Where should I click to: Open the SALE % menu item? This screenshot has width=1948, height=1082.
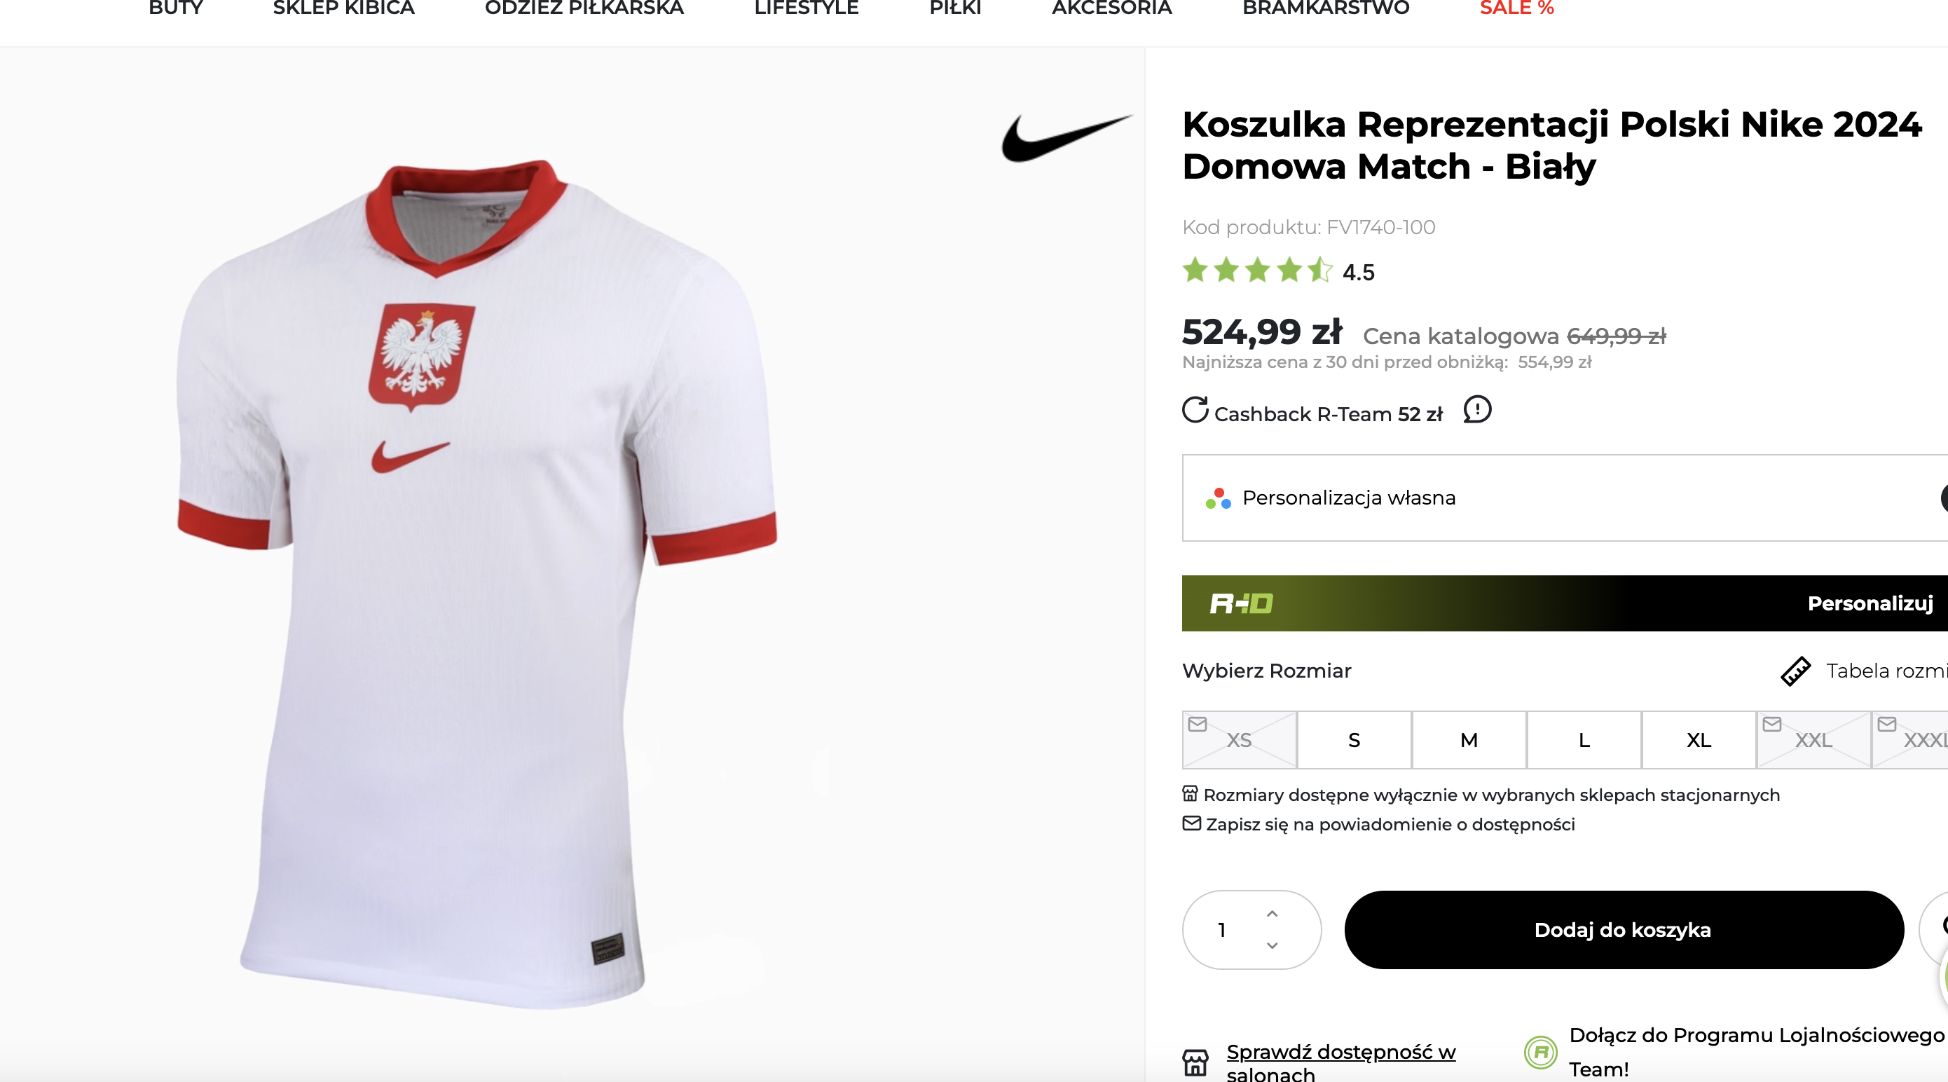coord(1516,9)
